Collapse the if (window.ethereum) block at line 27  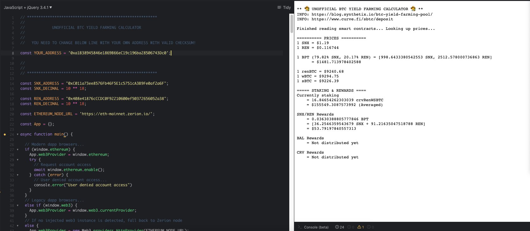[17, 150]
